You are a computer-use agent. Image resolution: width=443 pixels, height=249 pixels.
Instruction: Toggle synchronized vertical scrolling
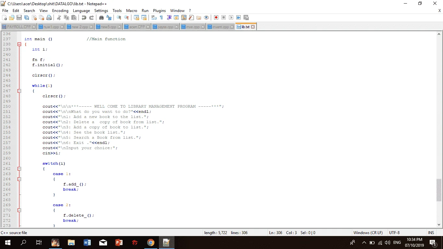tap(136, 18)
